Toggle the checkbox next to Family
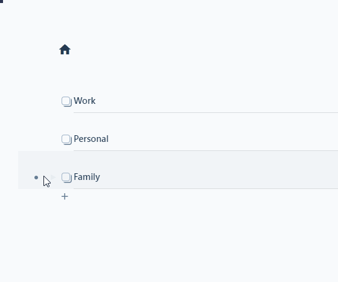338x282 pixels. click(66, 178)
